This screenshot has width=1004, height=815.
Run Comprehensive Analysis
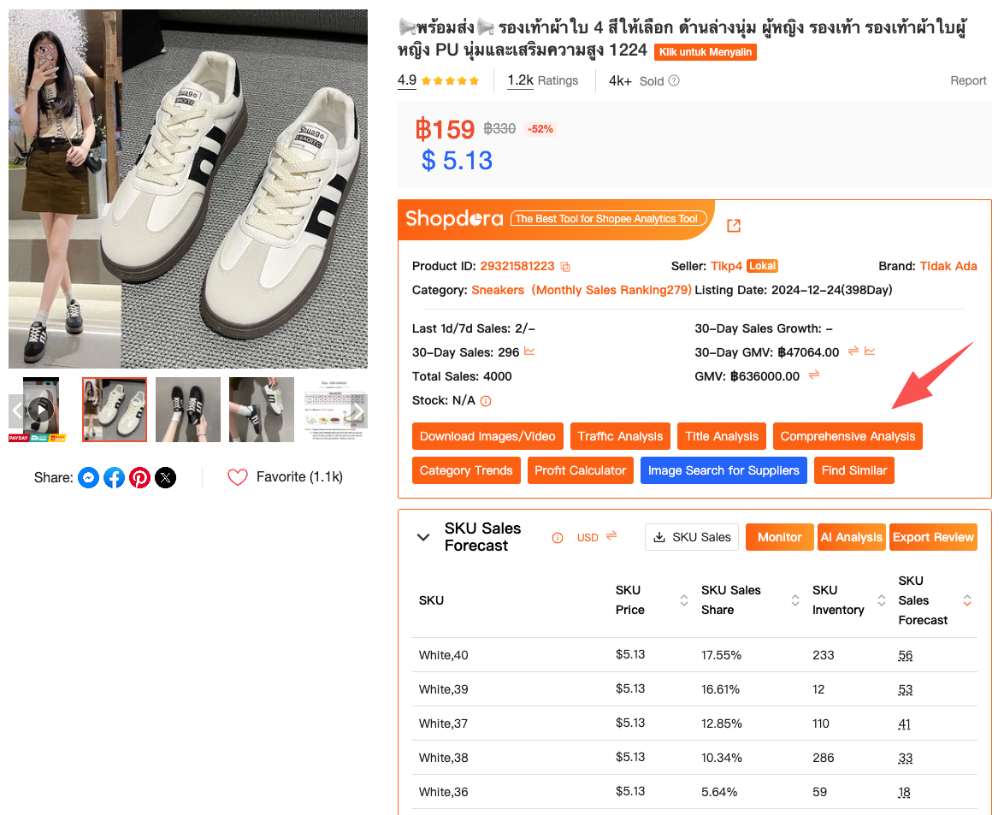tap(847, 436)
